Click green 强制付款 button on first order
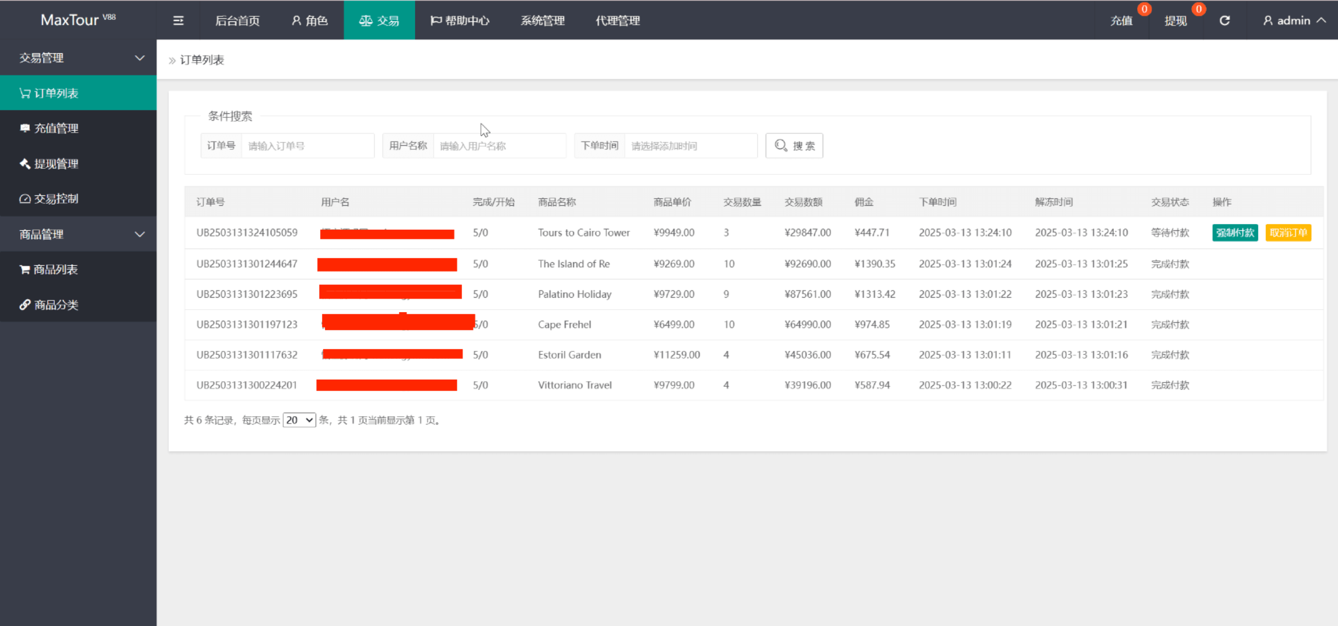 (1235, 233)
